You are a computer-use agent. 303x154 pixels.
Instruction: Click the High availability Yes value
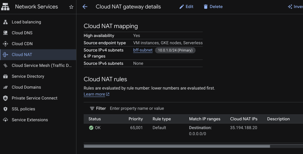point(137,36)
